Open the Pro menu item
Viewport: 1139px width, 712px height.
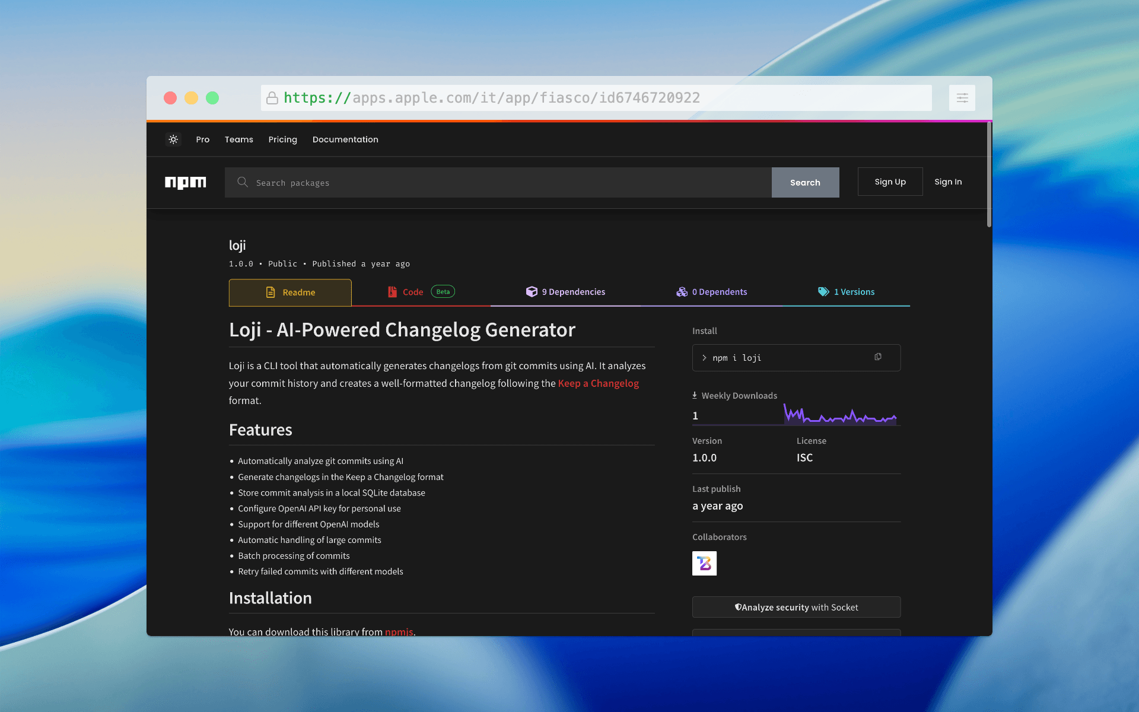pos(203,139)
